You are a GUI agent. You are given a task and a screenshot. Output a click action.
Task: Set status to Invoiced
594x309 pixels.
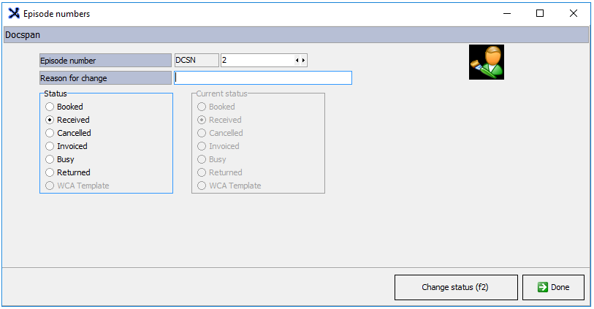[50, 146]
